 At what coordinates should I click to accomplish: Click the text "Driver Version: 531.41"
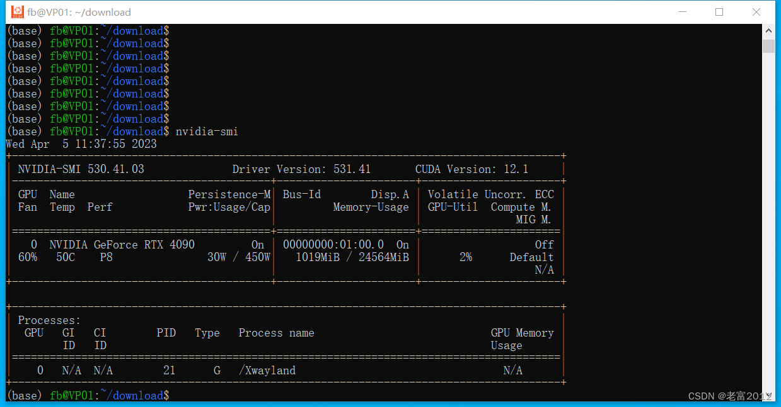tap(301, 169)
